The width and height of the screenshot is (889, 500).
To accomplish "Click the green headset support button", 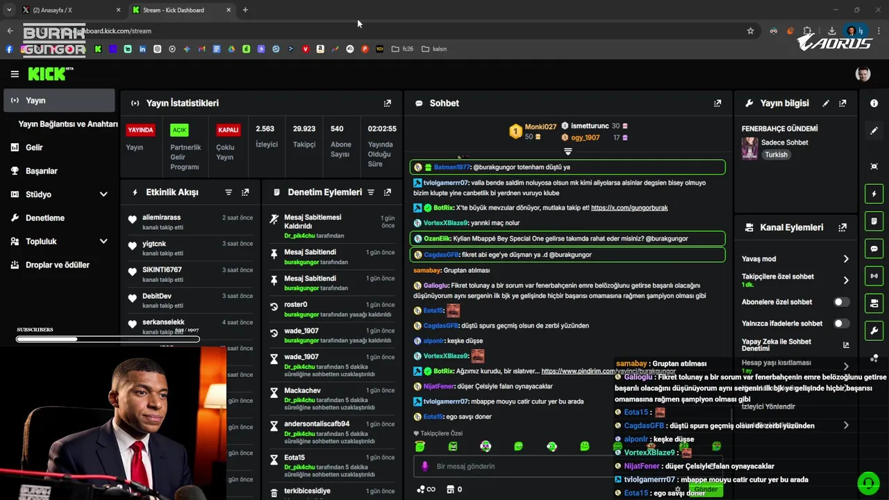I will coord(868,483).
